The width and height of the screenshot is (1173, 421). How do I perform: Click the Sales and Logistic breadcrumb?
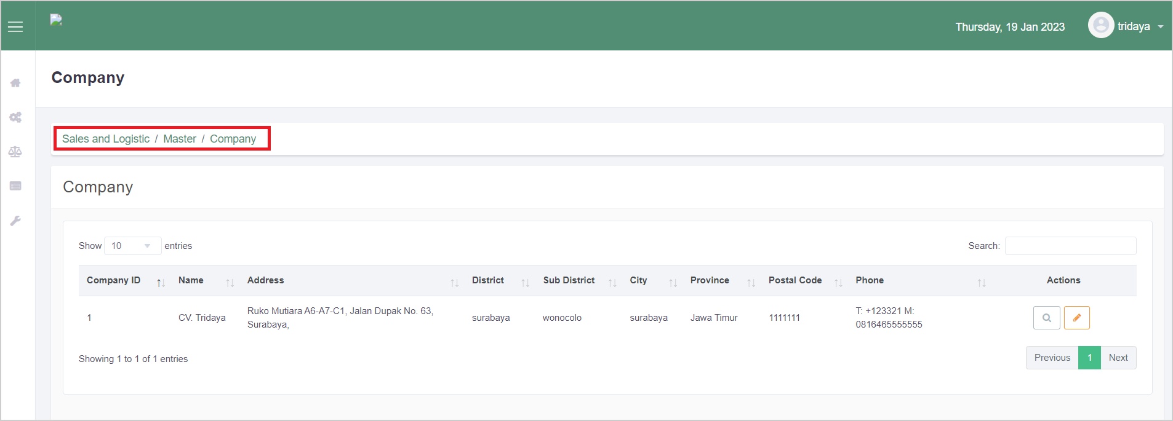(106, 139)
